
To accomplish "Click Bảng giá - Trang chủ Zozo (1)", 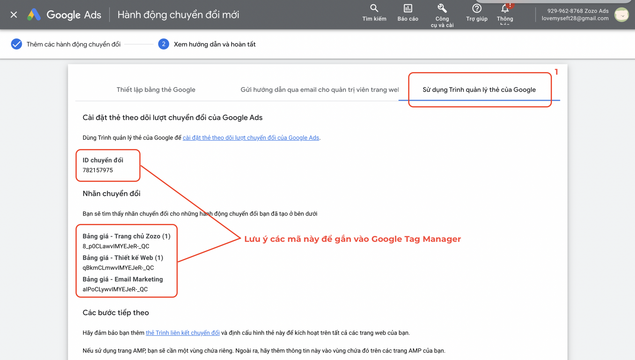I will pyautogui.click(x=126, y=236).
